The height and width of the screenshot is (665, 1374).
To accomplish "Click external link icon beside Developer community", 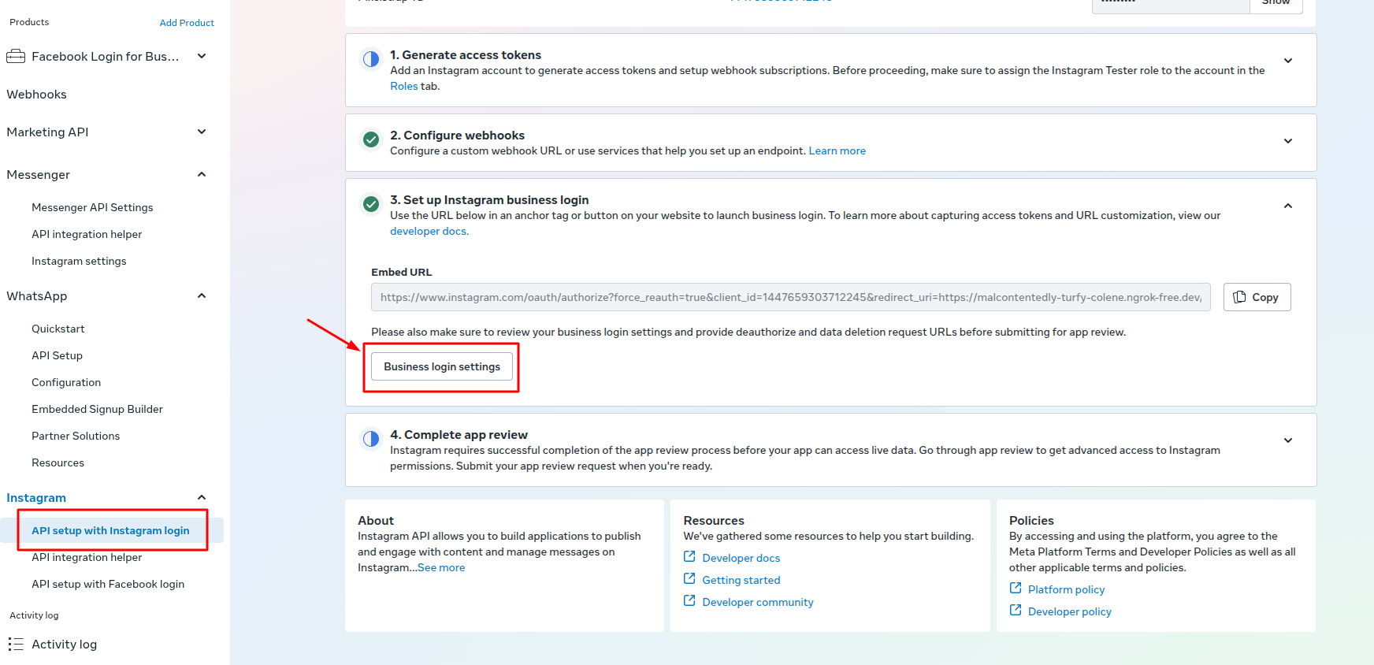I will point(689,601).
